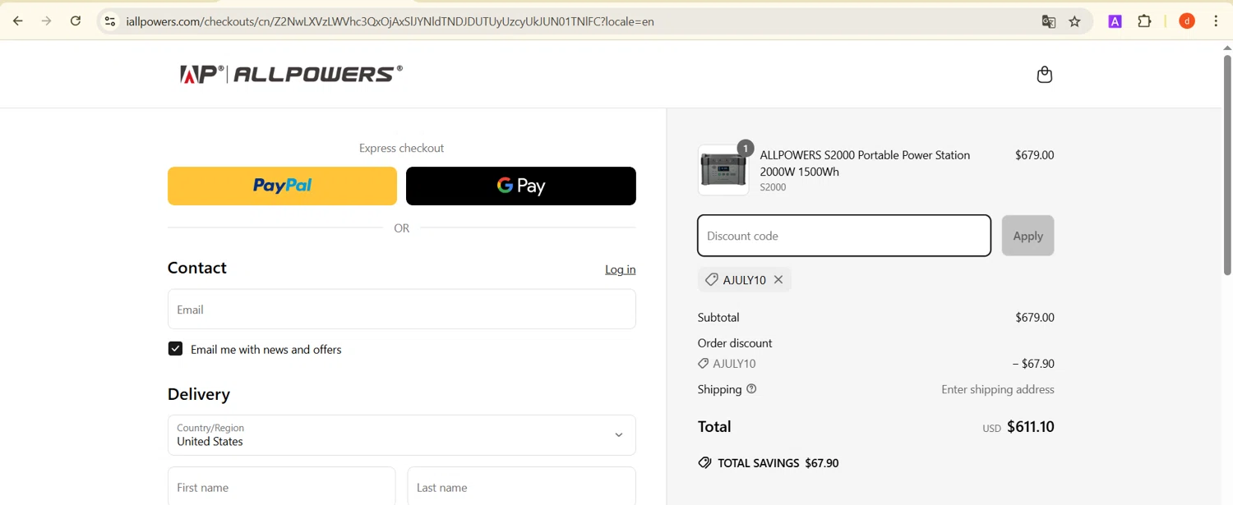Click the Total $611.10 amount
Screen dimensions: 1233x505
tap(1031, 427)
